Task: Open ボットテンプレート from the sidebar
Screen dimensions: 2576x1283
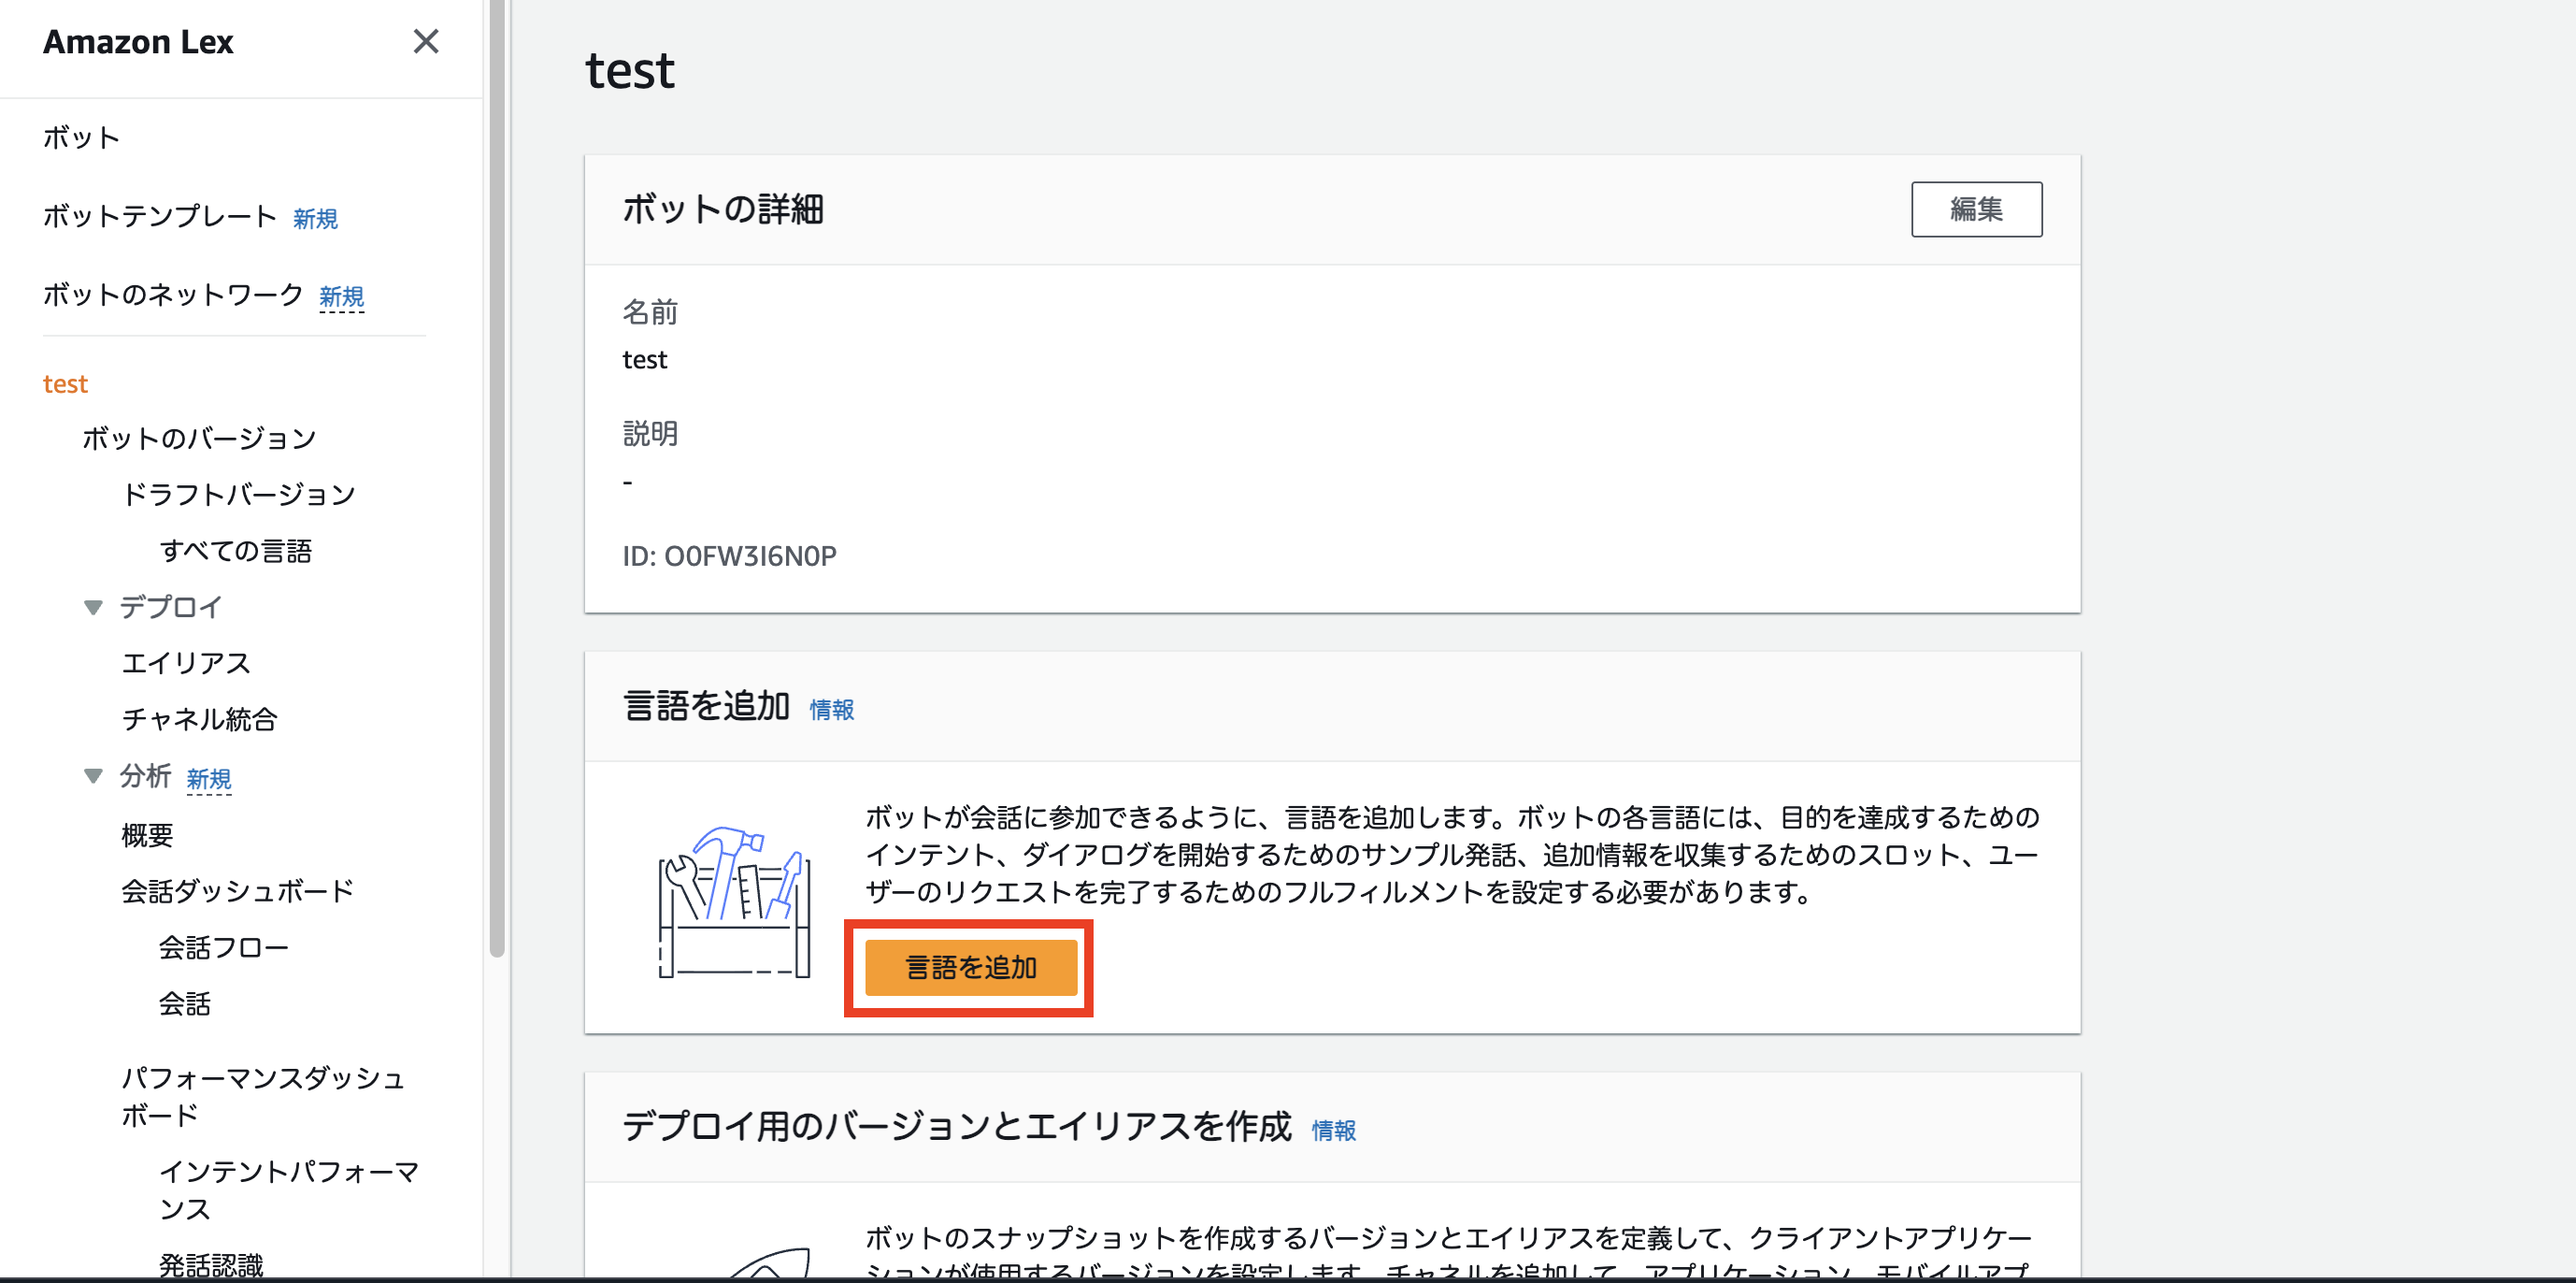Action: tap(160, 214)
